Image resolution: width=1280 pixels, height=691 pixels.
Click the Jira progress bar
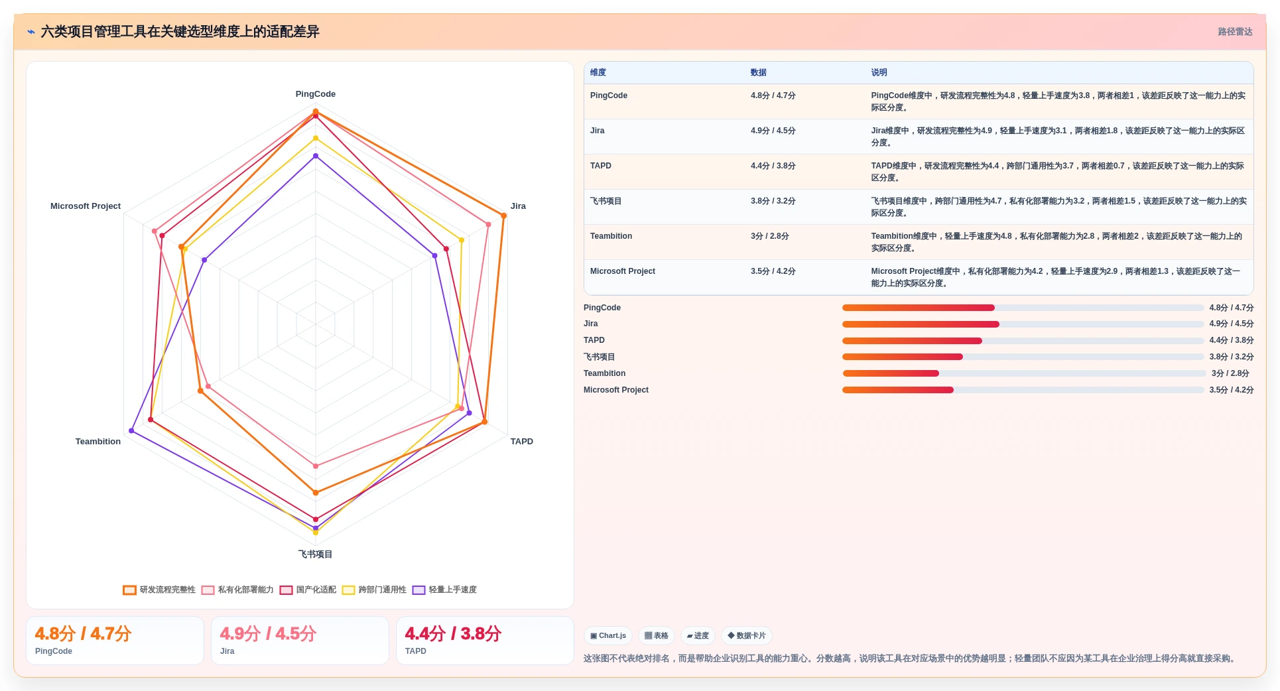1023,324
